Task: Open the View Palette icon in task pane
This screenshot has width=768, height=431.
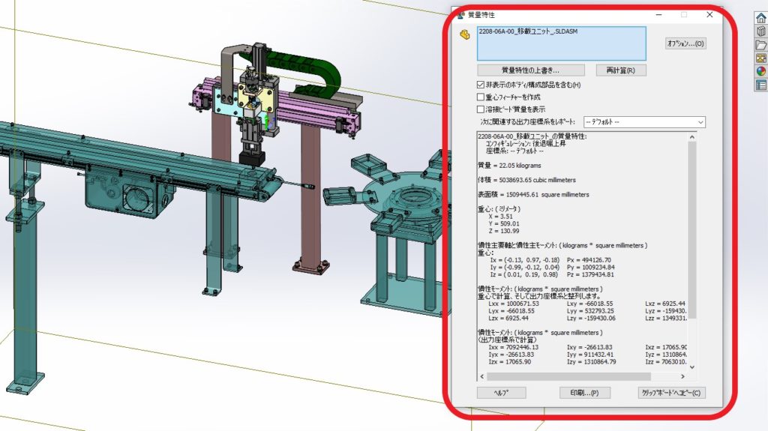Action: [760, 58]
